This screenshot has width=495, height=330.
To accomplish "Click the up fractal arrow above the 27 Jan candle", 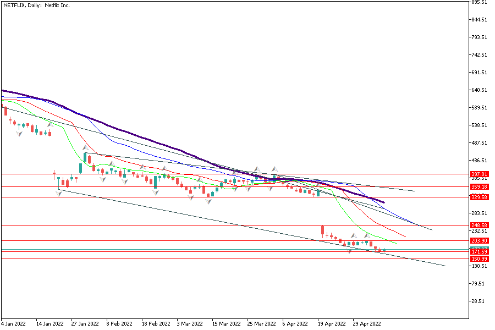I will [x=85, y=148].
